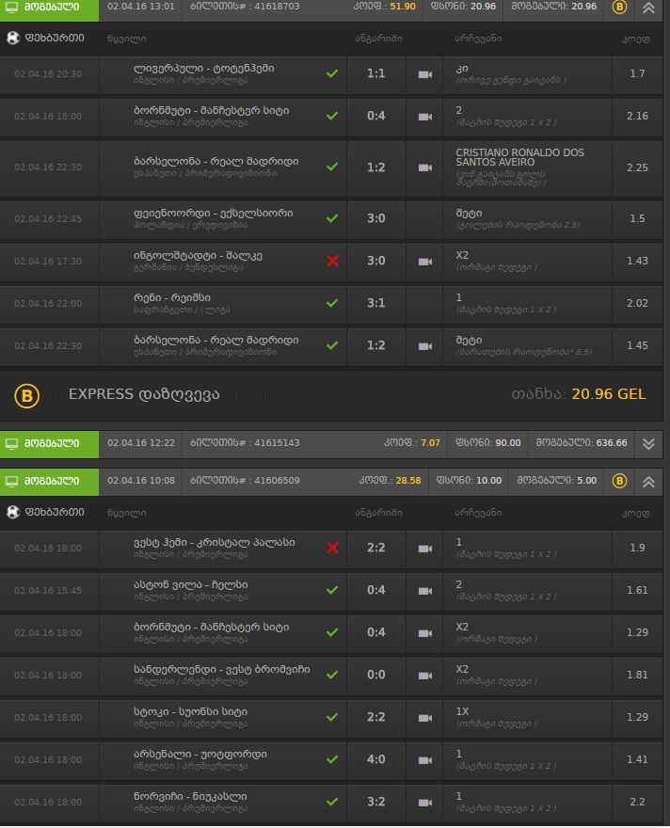Collapse ticket 41618703 details

coord(648,8)
